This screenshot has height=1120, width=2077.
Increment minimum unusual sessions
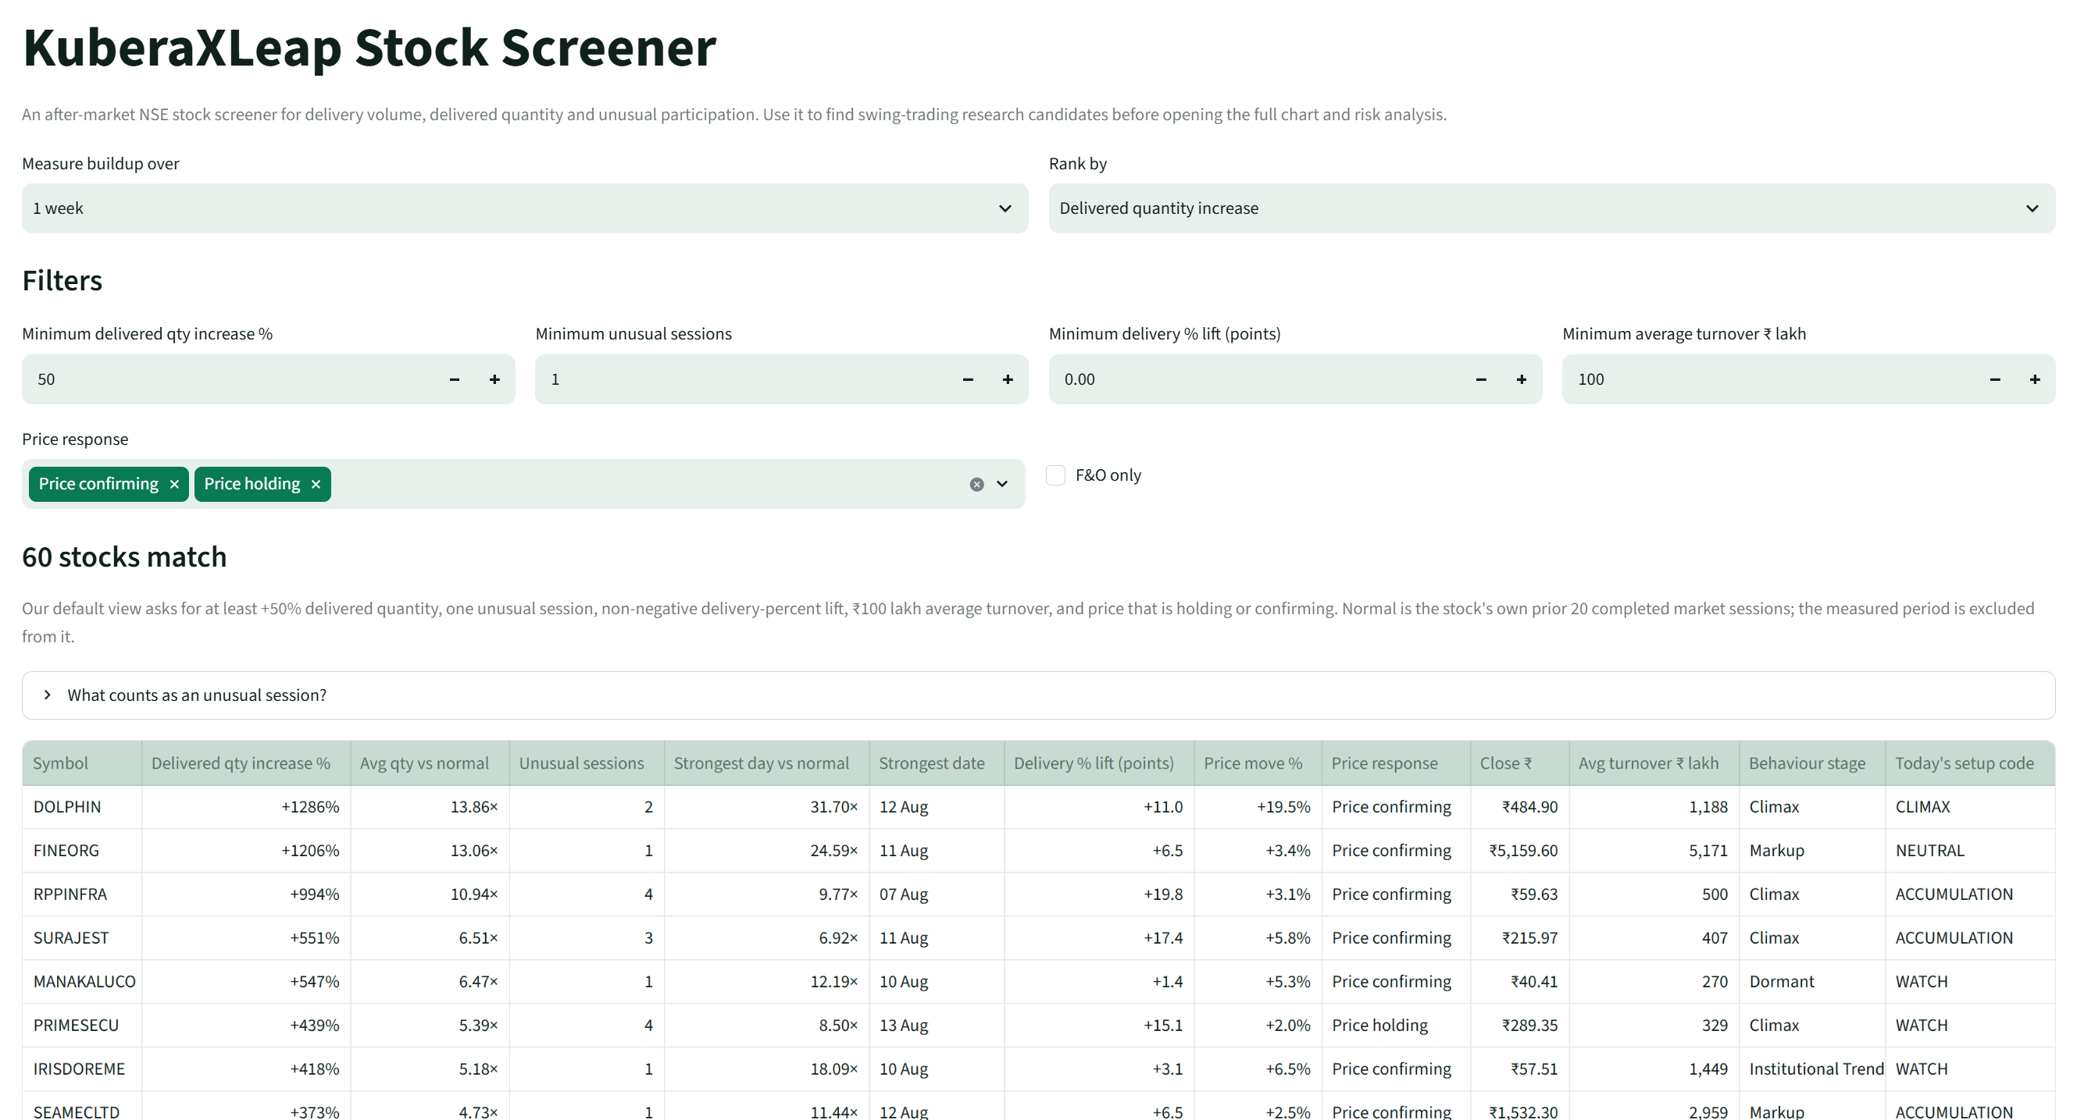tap(1008, 379)
